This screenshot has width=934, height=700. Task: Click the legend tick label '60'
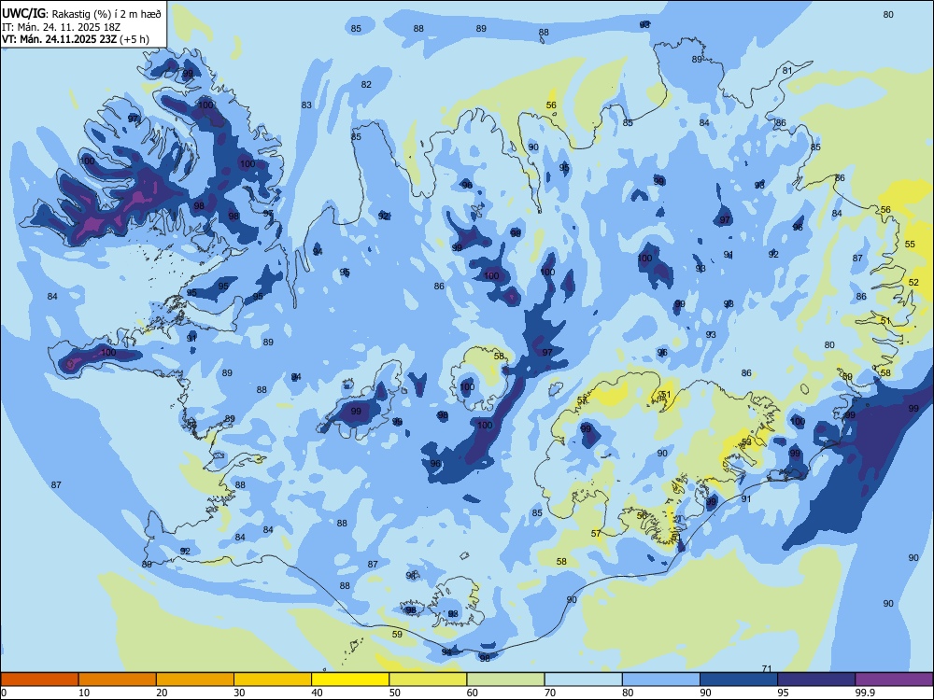point(473,693)
